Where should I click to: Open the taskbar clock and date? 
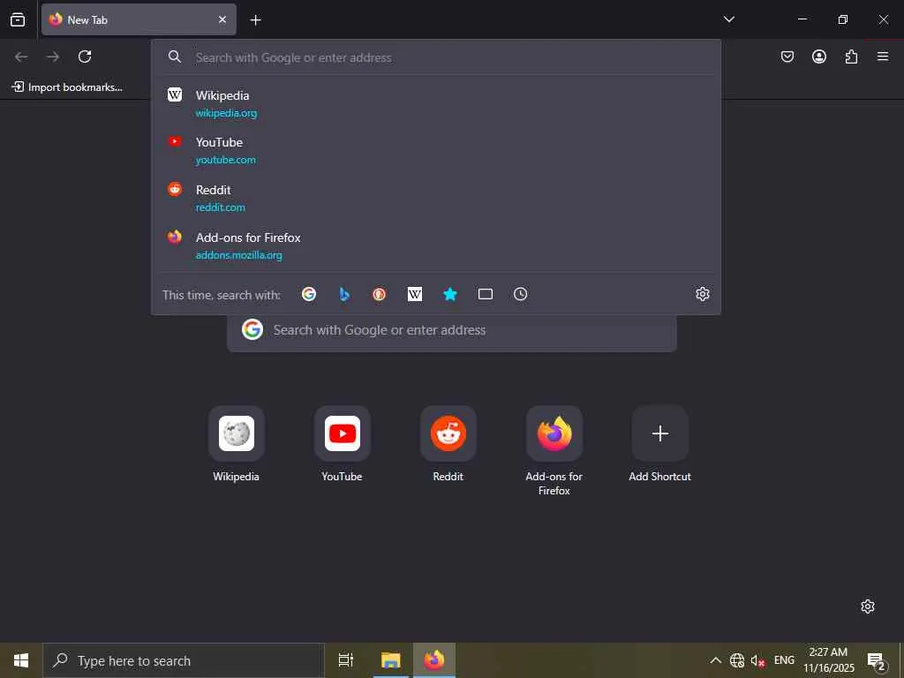tap(828, 660)
